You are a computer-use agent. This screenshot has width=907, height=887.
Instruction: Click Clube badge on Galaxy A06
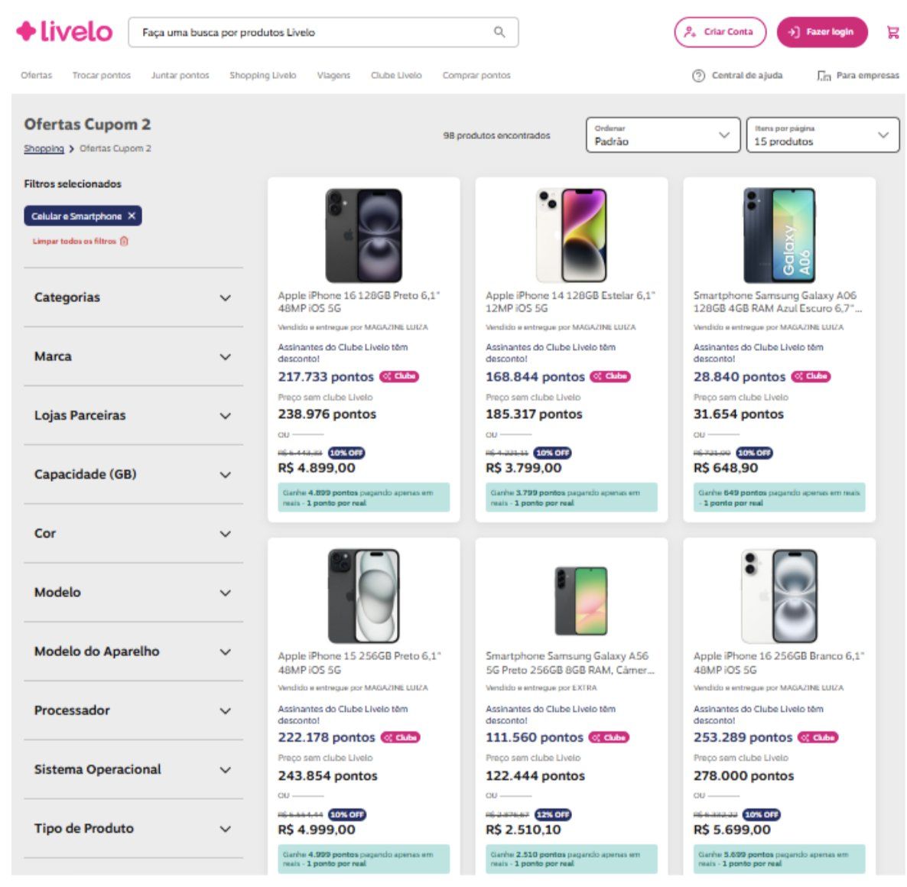click(x=811, y=376)
